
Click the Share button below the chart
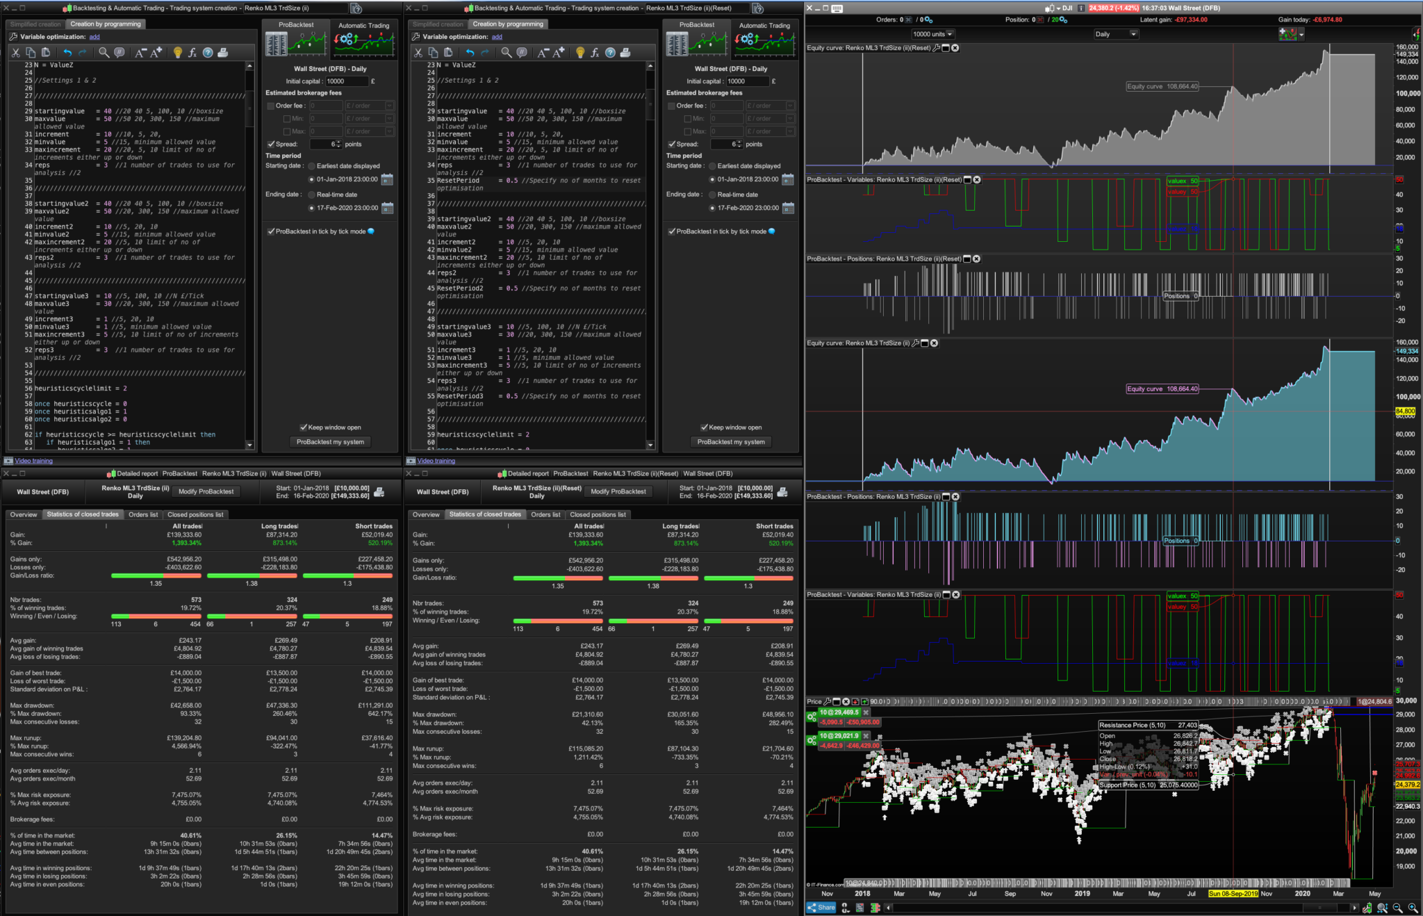[821, 907]
